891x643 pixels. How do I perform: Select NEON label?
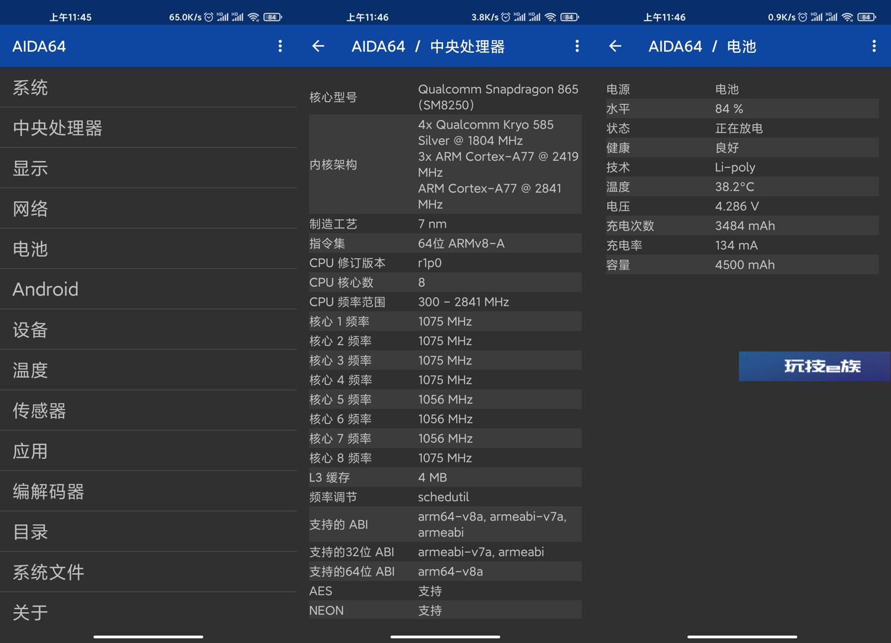(326, 611)
